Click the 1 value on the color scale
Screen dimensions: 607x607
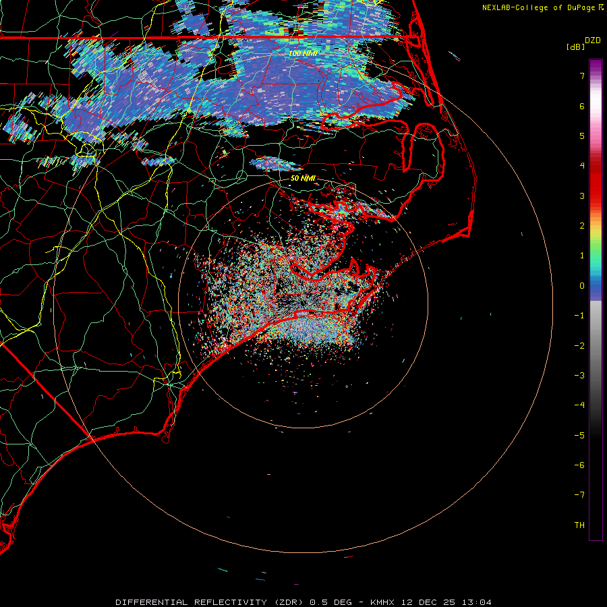(582, 256)
